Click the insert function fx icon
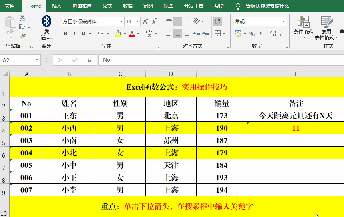The height and width of the screenshot is (217, 344). click(89, 60)
